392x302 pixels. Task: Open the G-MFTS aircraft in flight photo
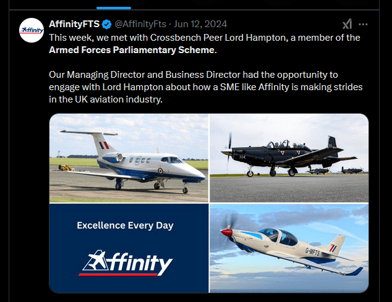[289, 248]
